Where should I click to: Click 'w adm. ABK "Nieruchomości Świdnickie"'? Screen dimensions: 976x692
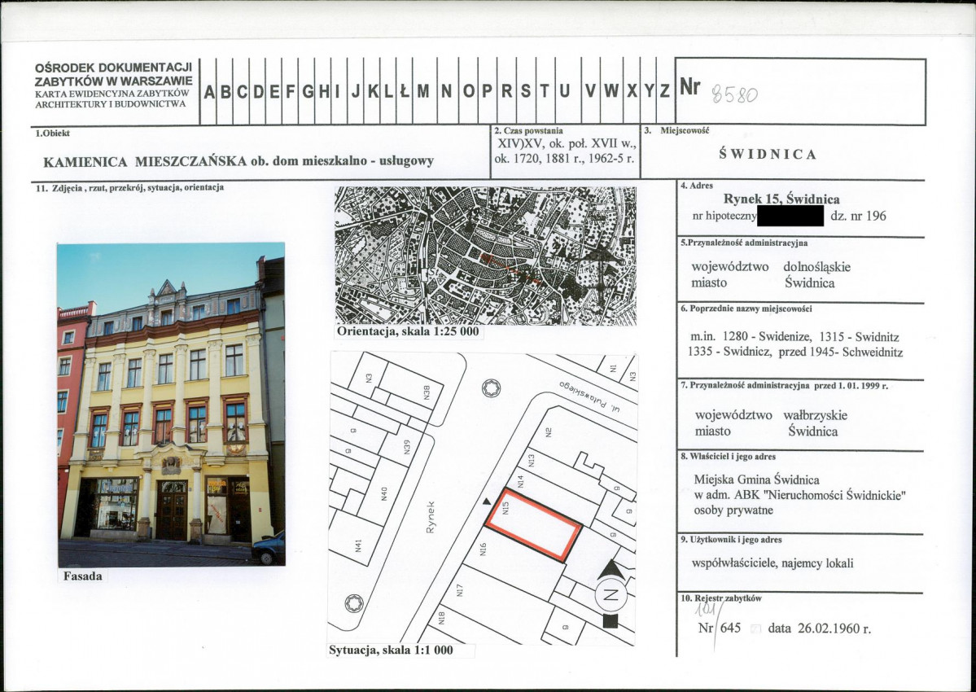coord(799,495)
